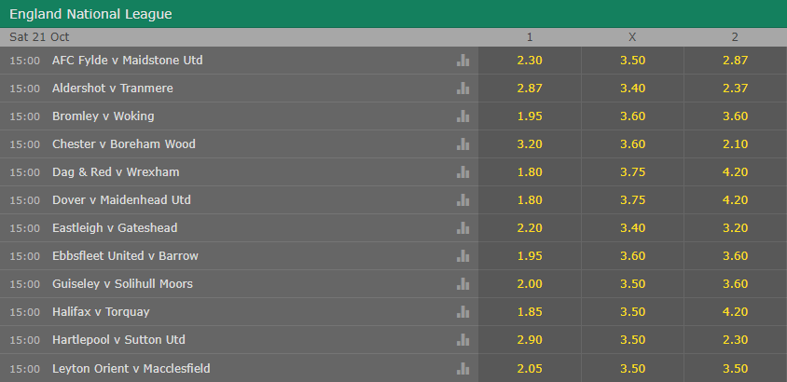Image resolution: width=787 pixels, height=382 pixels.
Task: Choose Macclesfield away odds 3.50
Action: (736, 368)
